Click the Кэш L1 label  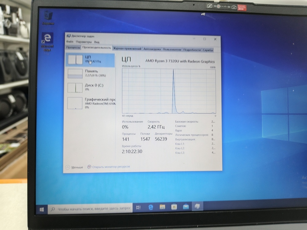pyautogui.click(x=180, y=144)
